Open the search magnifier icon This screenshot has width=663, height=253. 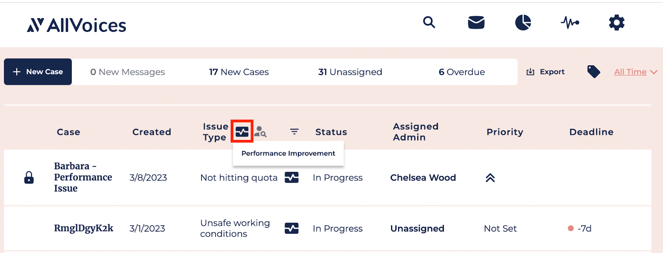(x=429, y=22)
